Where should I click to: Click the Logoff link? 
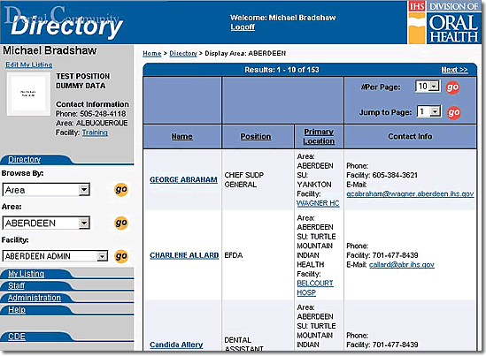pyautogui.click(x=243, y=27)
